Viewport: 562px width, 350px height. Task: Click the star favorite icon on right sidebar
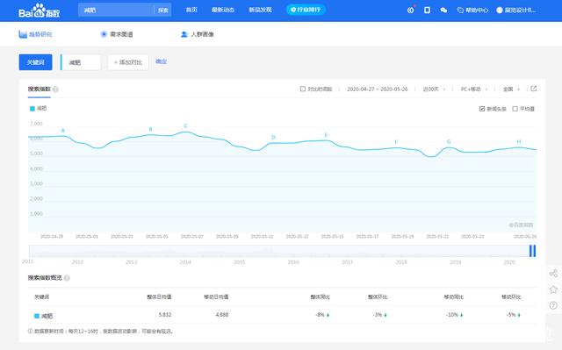[x=553, y=289]
